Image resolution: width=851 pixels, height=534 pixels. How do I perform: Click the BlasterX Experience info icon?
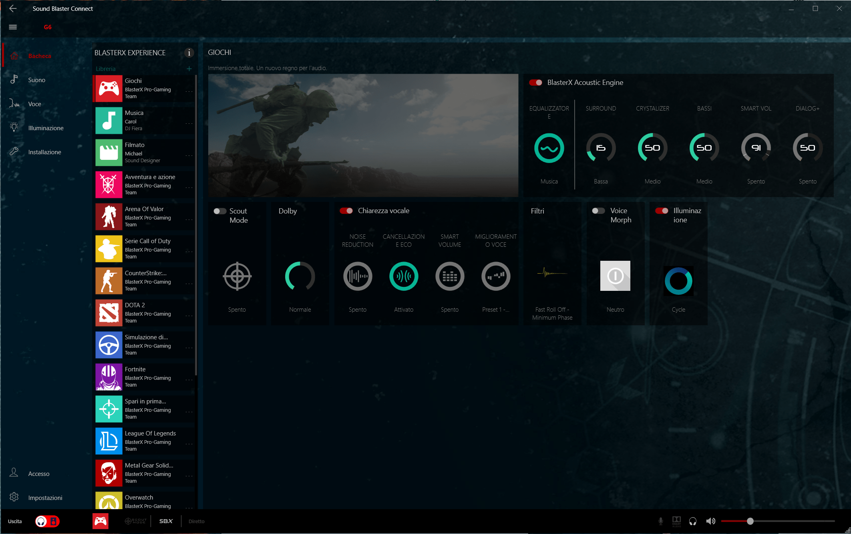click(x=189, y=53)
